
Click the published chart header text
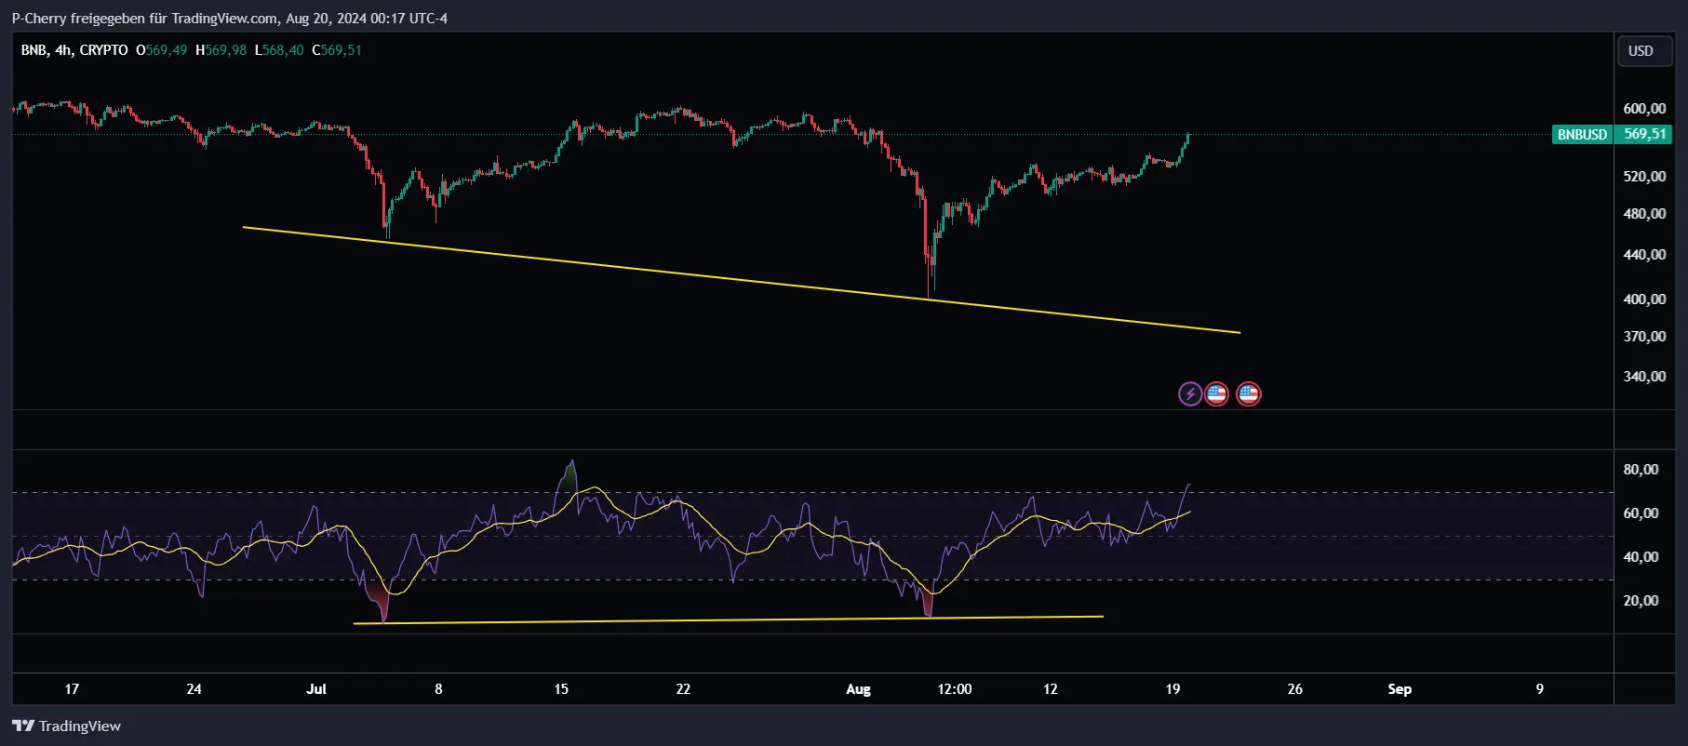(229, 19)
